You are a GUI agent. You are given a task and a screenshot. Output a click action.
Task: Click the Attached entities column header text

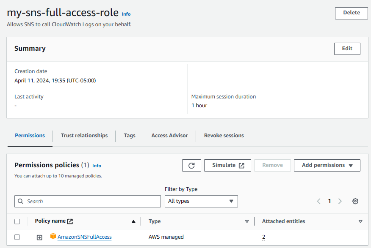pos(283,221)
